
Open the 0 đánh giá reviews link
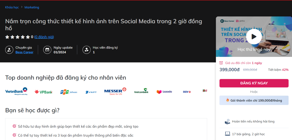click(x=44, y=37)
